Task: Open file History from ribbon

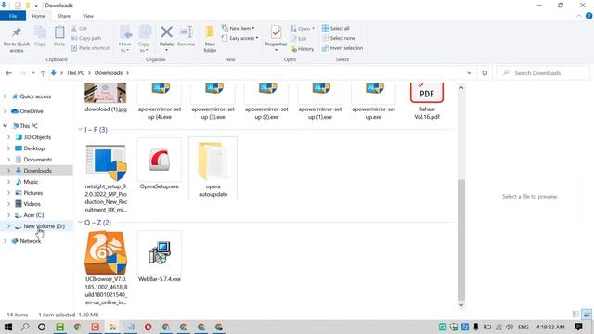Action: pos(303,49)
